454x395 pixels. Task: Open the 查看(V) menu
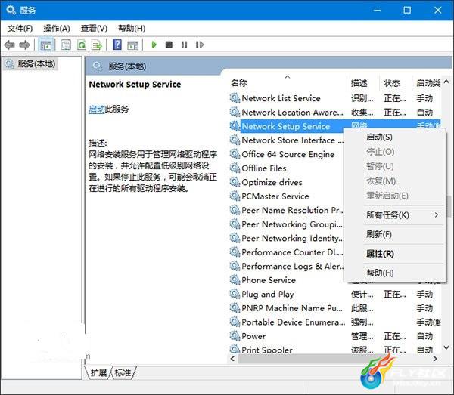94,28
